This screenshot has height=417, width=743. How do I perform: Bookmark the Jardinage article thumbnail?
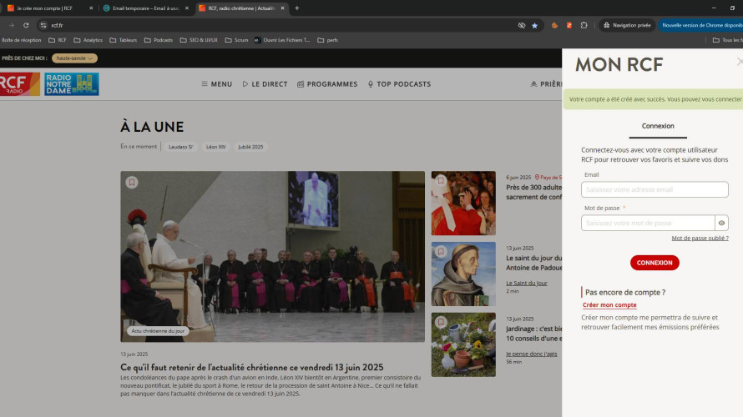click(442, 322)
